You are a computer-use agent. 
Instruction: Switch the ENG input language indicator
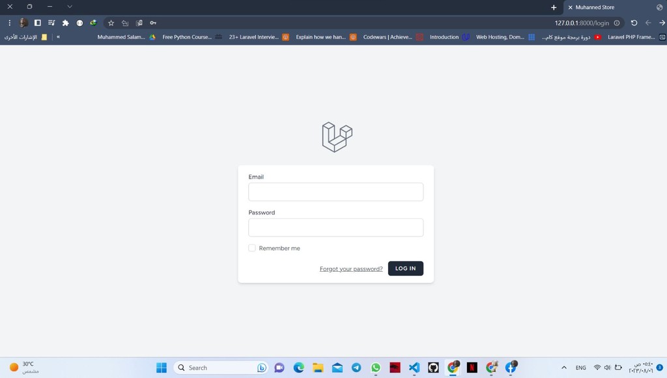pos(580,368)
